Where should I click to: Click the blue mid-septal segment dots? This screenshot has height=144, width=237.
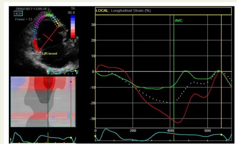pos(35,33)
